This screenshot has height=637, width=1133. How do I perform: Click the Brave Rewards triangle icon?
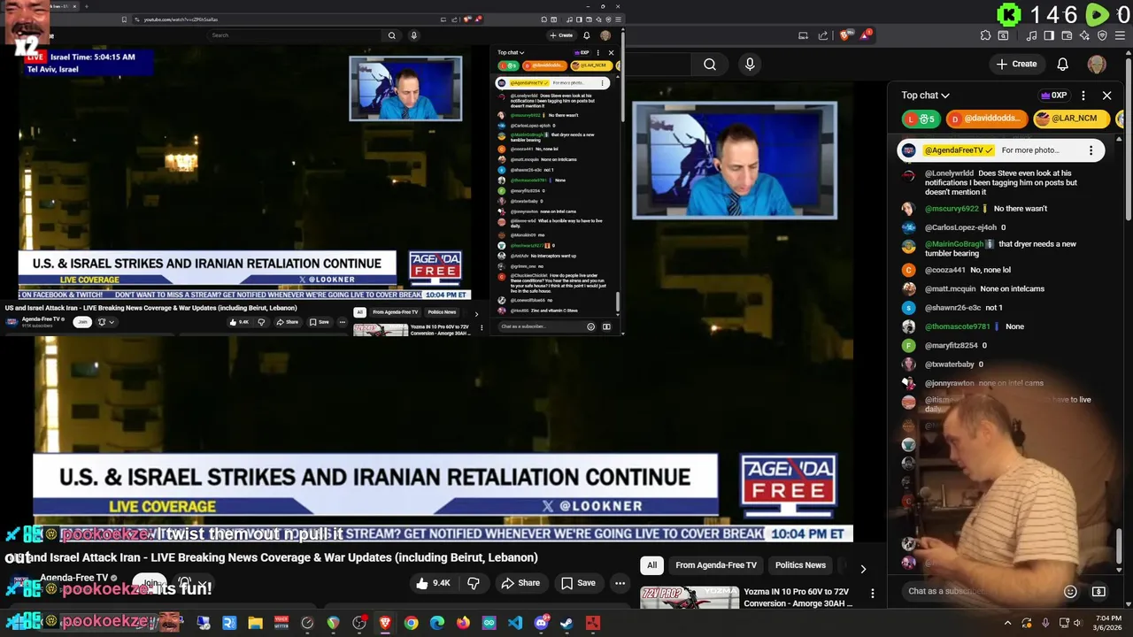click(866, 35)
